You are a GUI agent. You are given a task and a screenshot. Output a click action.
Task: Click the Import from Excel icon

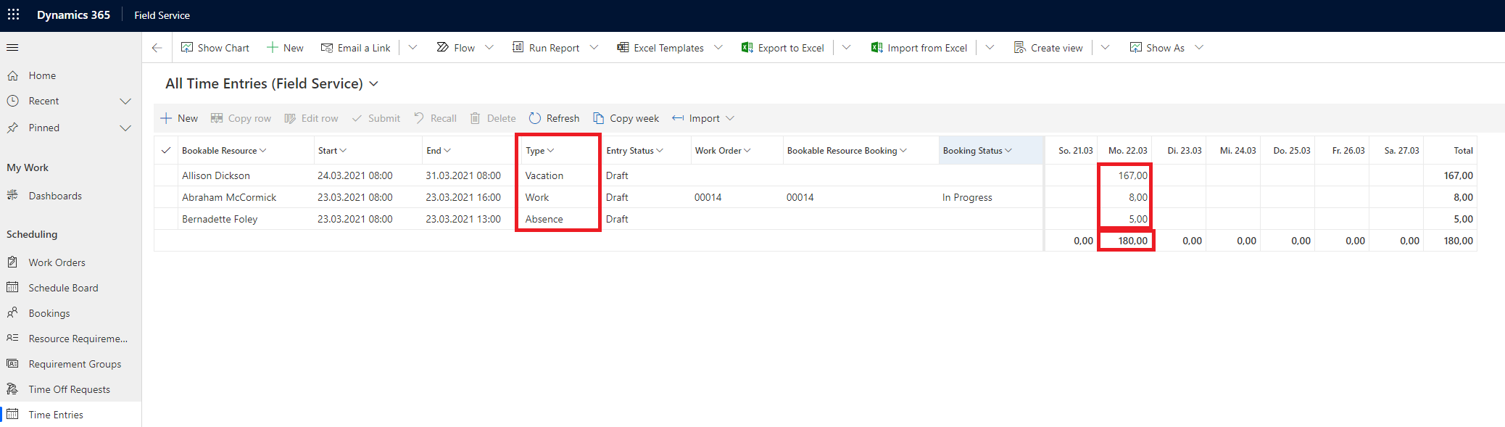pyautogui.click(x=876, y=48)
